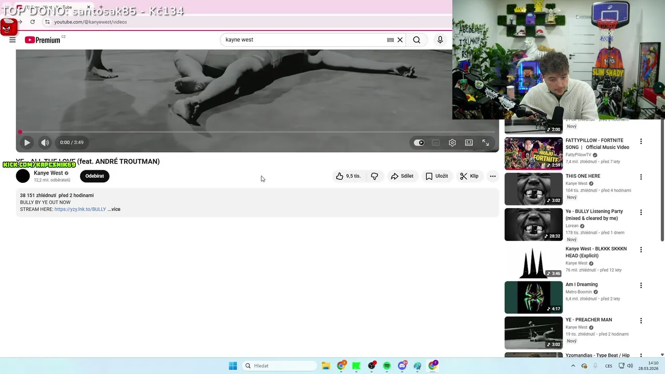
Task: Play the video
Action: point(27,142)
